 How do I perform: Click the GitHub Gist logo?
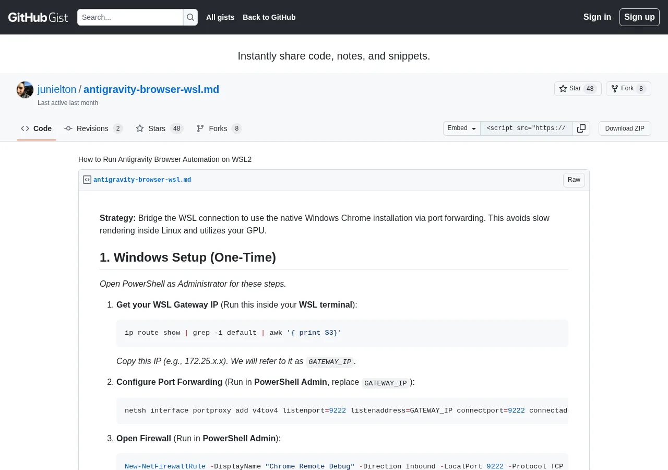point(38,17)
